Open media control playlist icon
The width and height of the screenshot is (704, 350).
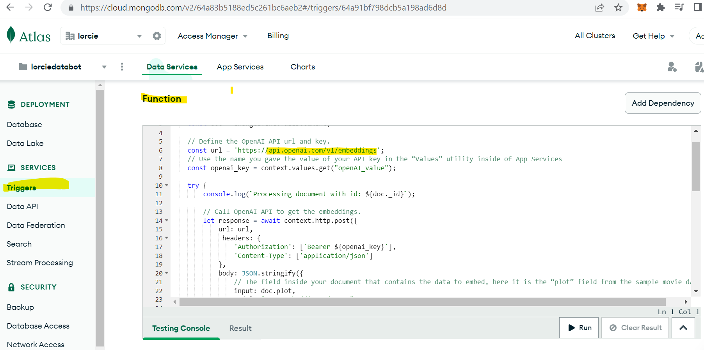click(x=679, y=7)
